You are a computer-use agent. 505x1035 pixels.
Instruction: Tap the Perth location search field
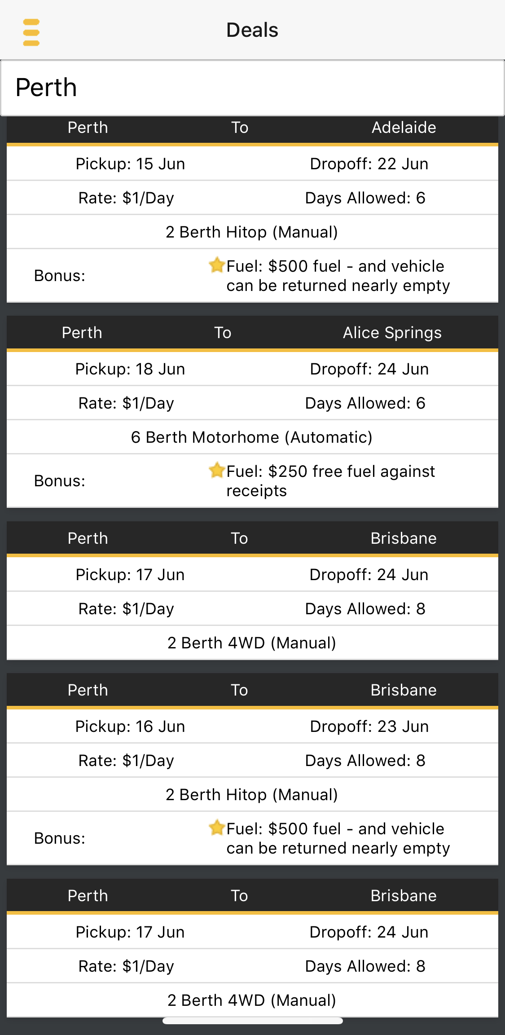252,88
